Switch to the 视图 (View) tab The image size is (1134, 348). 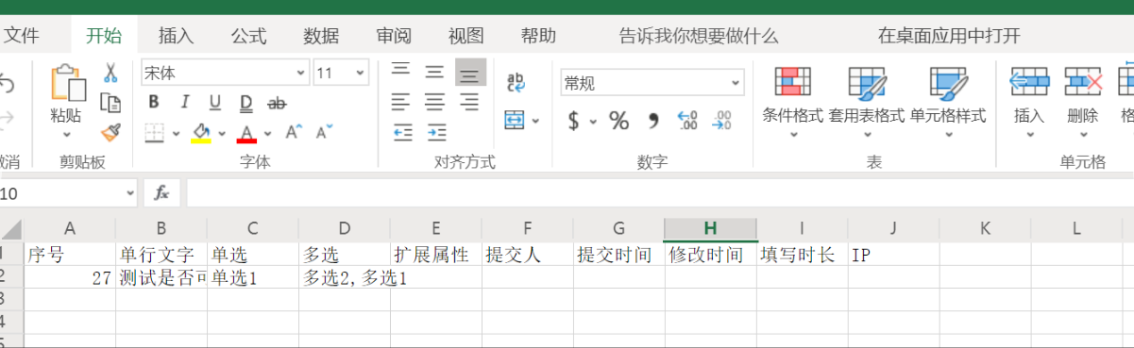[x=465, y=36]
